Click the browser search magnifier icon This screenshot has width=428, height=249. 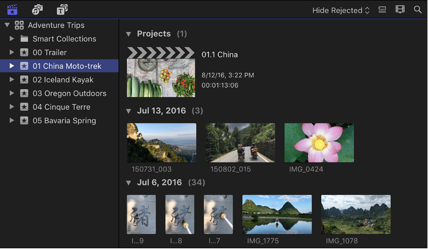point(418,10)
